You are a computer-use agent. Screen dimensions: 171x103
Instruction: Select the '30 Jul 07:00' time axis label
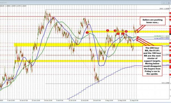[x=97, y=101]
